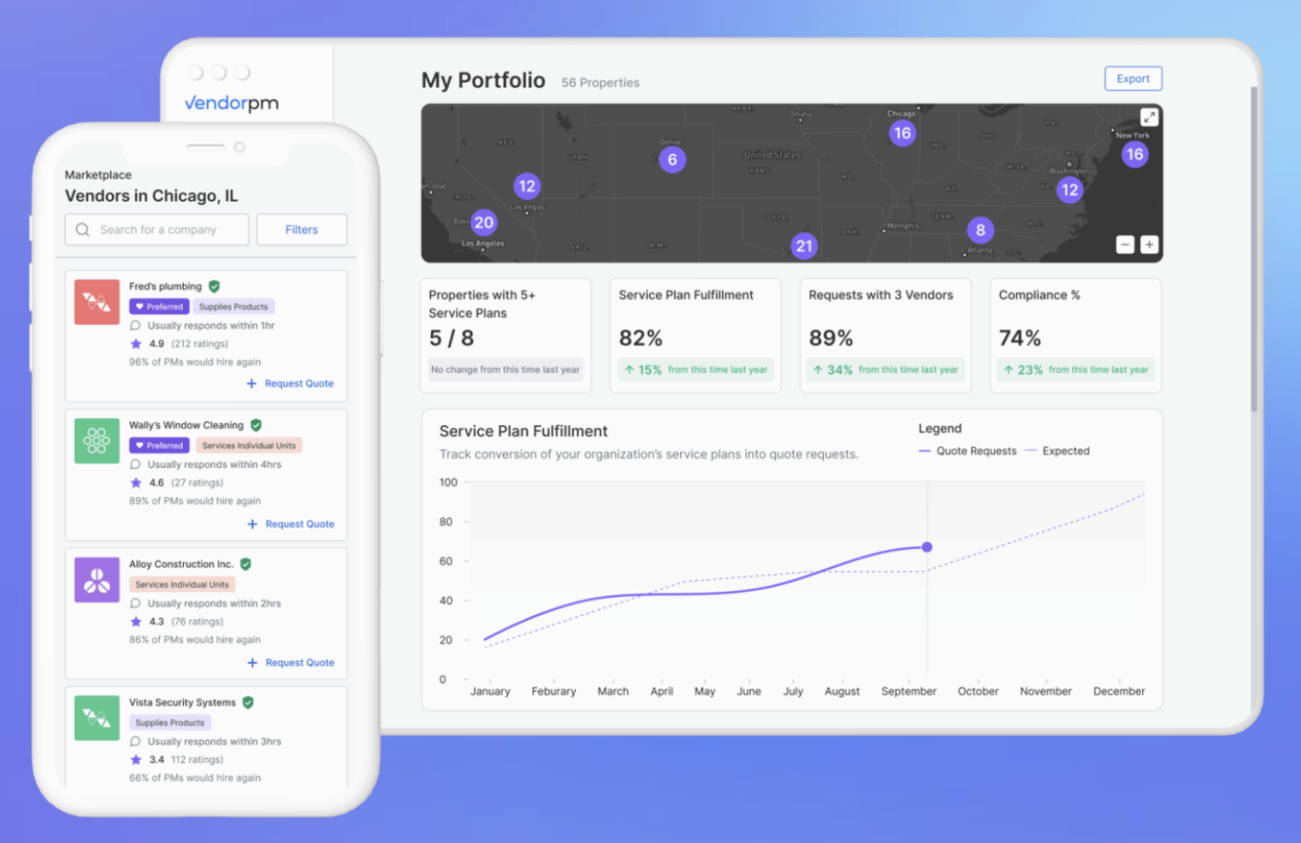This screenshot has width=1301, height=843.
Task: Open the vendorpm logo home link
Action: [x=232, y=103]
